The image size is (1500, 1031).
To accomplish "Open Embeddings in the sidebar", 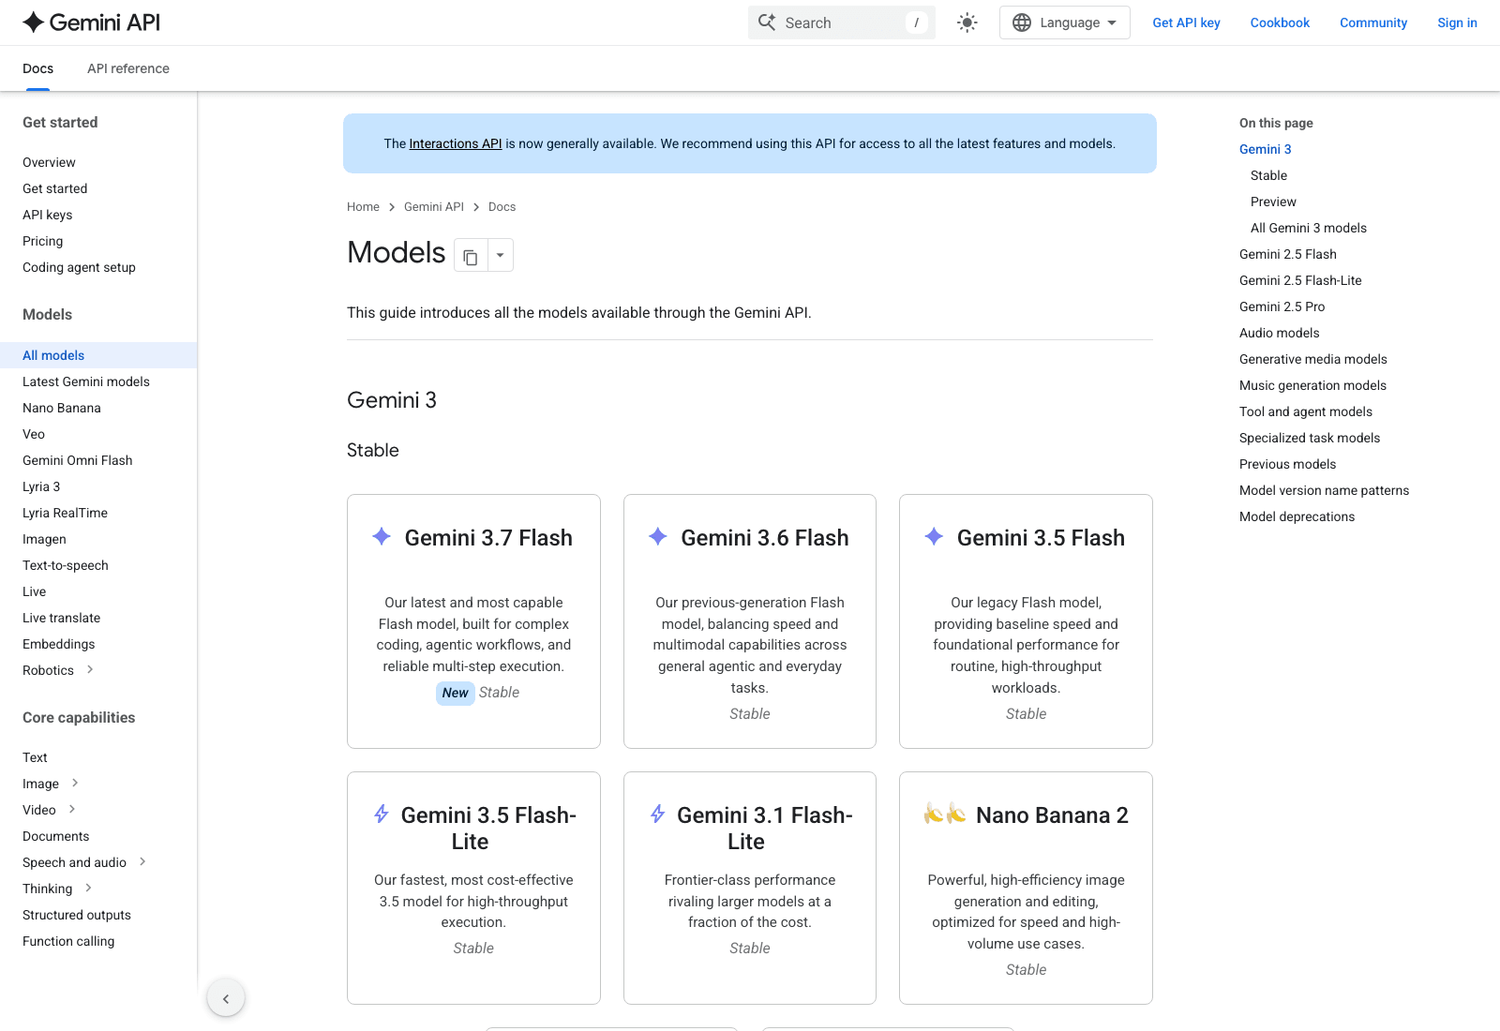I will pos(58,644).
